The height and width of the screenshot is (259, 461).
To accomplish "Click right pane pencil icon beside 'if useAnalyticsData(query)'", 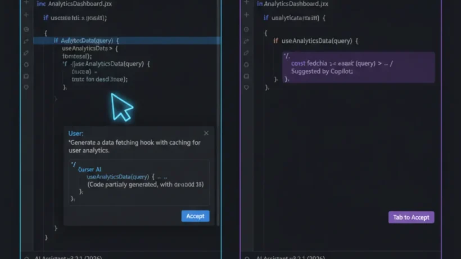I will (246, 41).
